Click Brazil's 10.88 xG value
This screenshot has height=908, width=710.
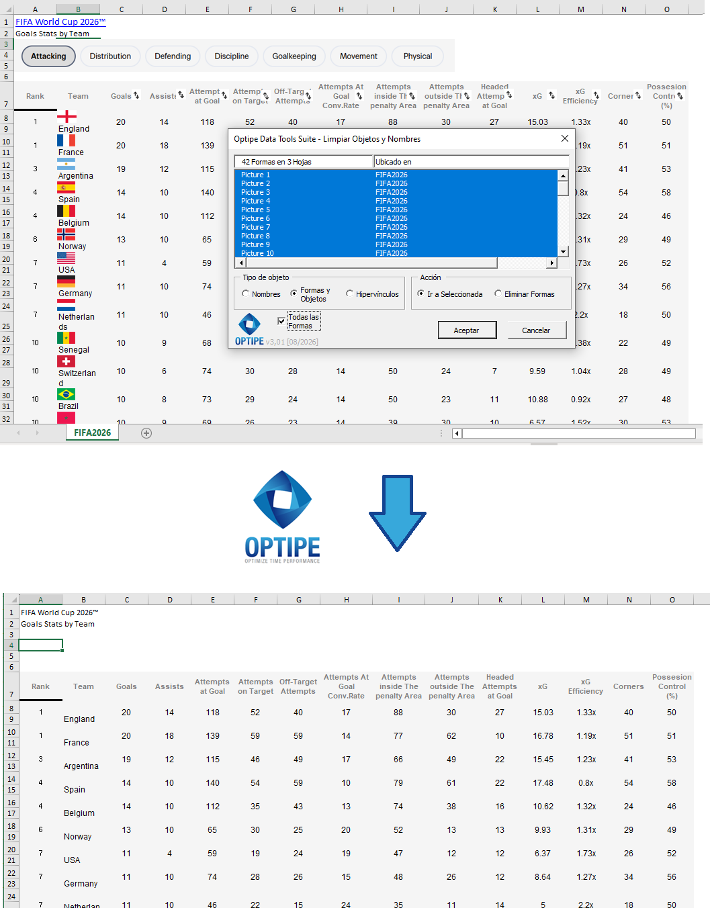537,400
